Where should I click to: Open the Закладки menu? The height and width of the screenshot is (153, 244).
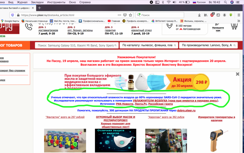coord(37,2)
